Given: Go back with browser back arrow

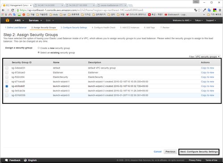Looking at the screenshot, I should click(x=3, y=10).
